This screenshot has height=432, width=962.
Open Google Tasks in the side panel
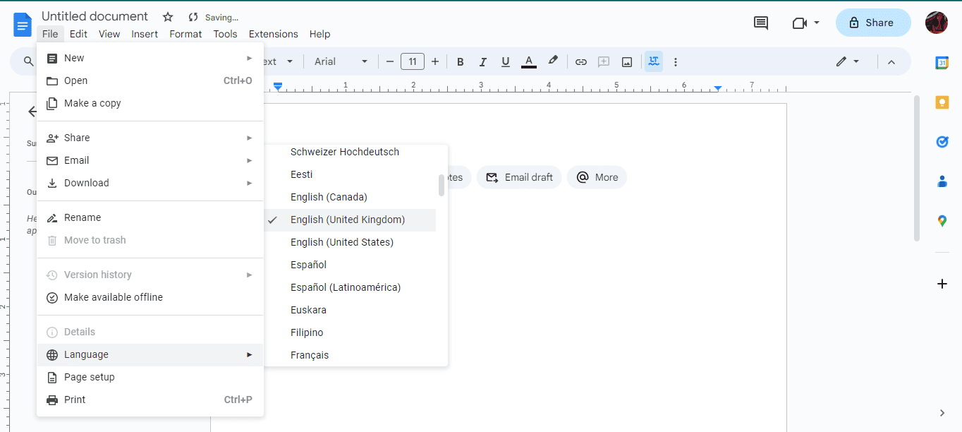942,142
